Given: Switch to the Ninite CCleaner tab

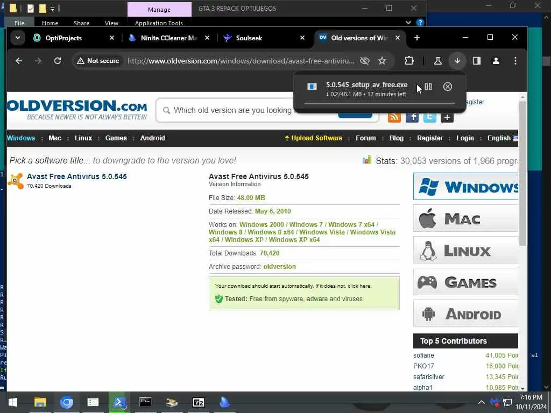Looking at the screenshot, I should (x=168, y=38).
